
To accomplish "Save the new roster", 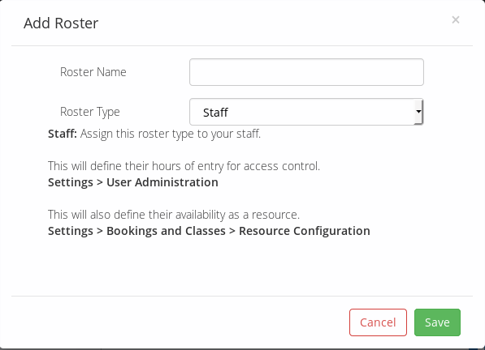I will (x=437, y=322).
